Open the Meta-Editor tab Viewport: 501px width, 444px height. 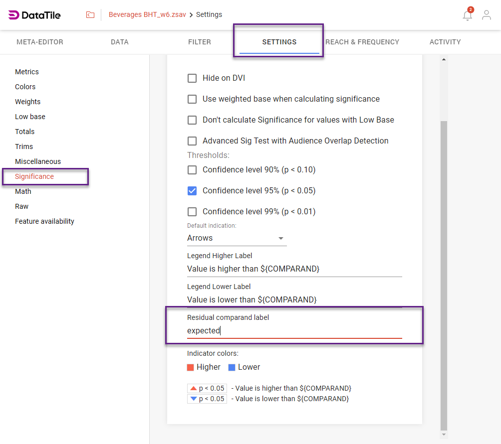(x=40, y=42)
